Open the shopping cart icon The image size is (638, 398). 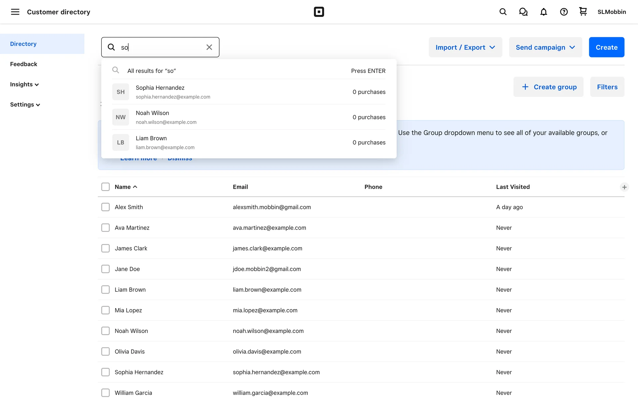(583, 12)
